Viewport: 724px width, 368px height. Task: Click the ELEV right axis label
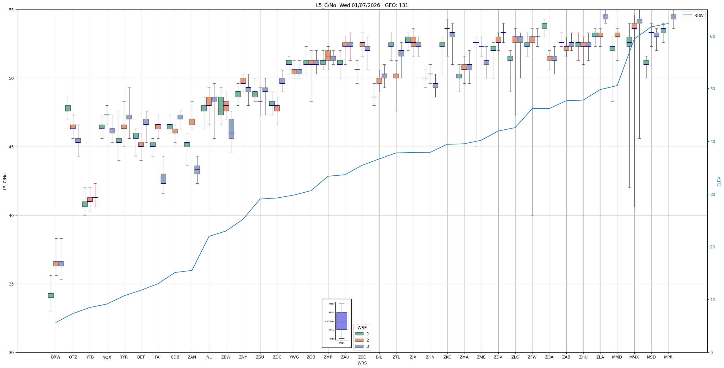(x=719, y=181)
